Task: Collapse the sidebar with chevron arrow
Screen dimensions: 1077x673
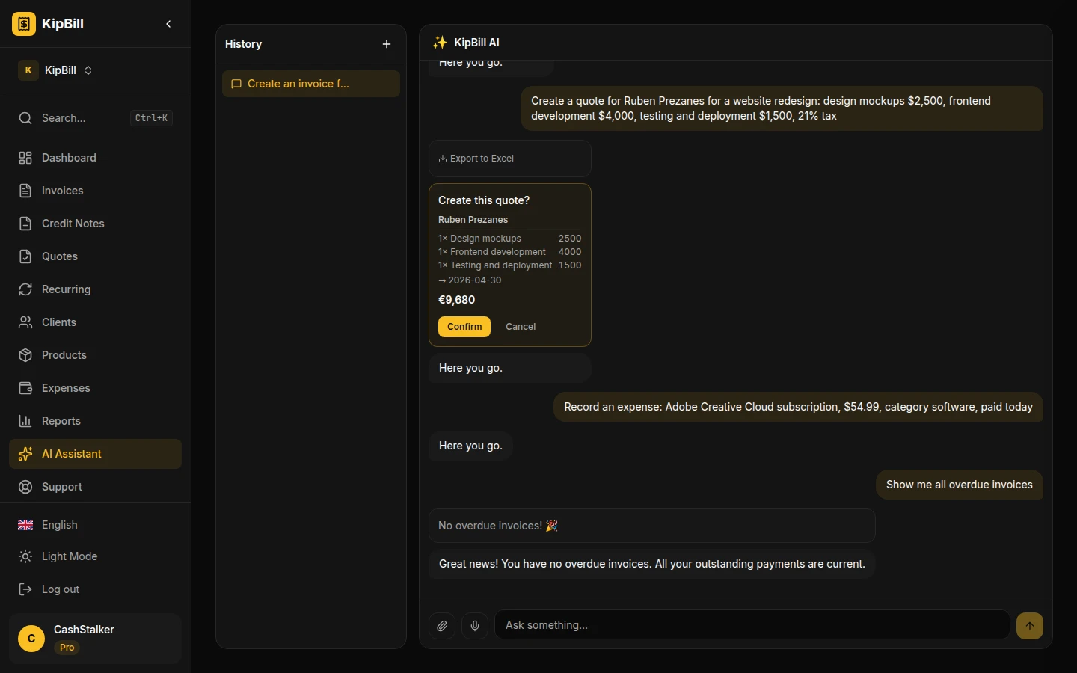Action: [x=168, y=24]
